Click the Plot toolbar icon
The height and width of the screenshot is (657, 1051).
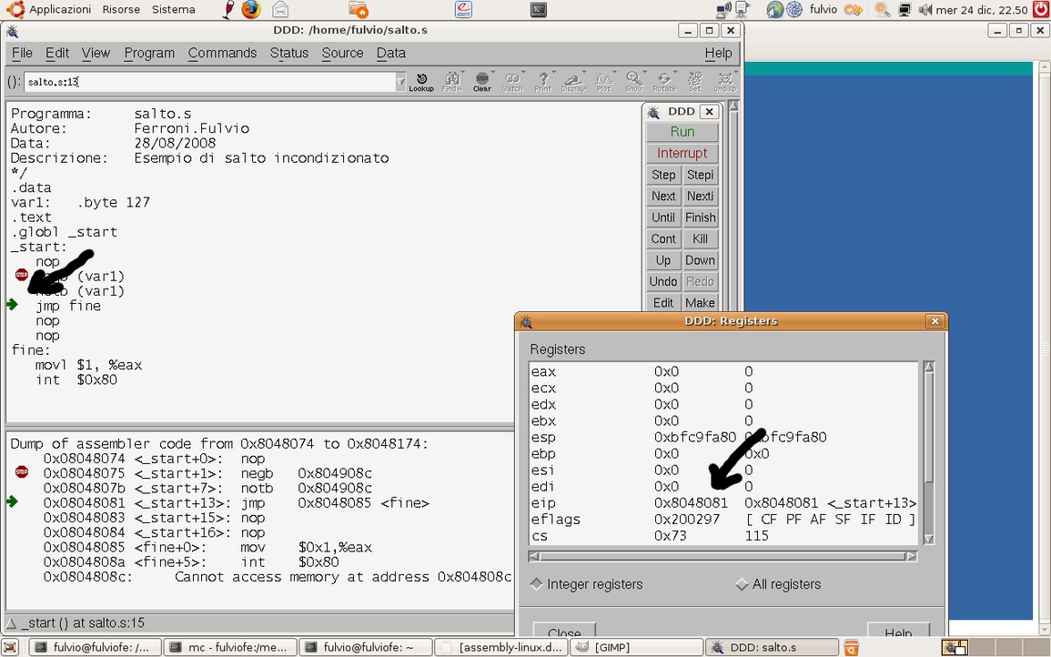point(604,82)
